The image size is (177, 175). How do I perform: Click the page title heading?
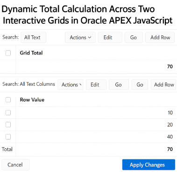click(x=87, y=14)
